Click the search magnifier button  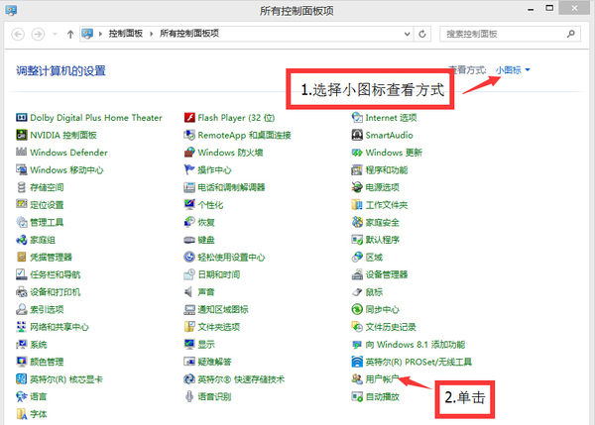(x=571, y=34)
